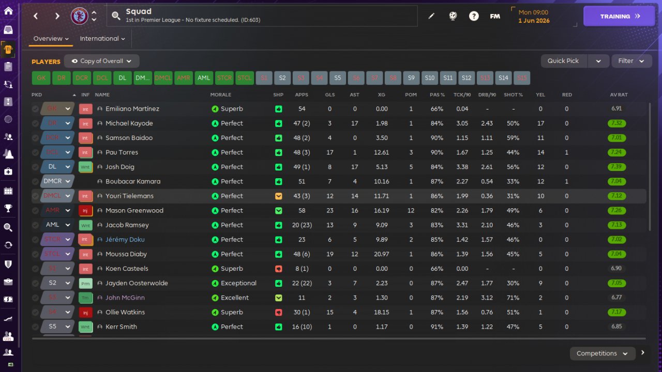Screen dimensions: 662x372
Task: Tick the selection circle for Koen Casteels
Action: [35, 269]
